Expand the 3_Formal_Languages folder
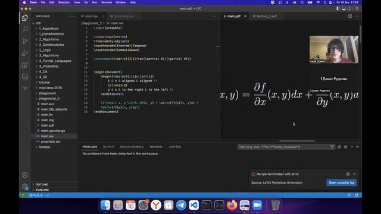 tap(55, 61)
